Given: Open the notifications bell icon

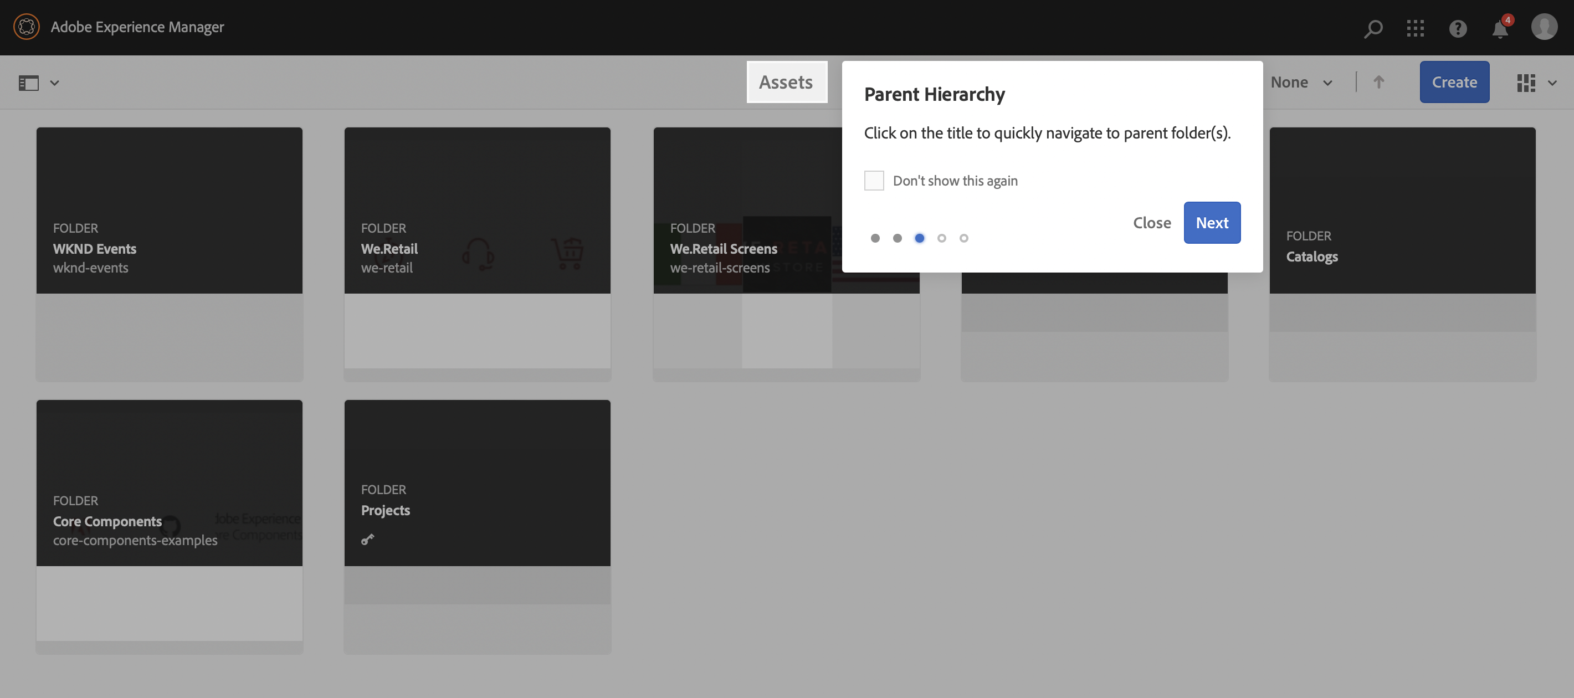Looking at the screenshot, I should (x=1500, y=29).
